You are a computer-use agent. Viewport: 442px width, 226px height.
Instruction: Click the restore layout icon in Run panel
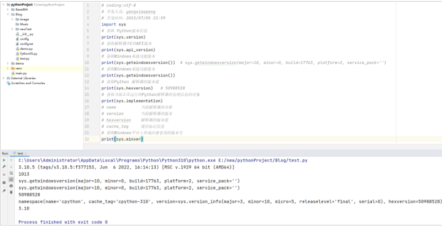[x=4, y=182]
